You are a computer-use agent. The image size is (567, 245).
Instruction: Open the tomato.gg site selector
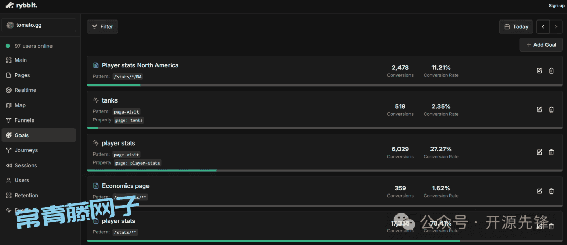tap(39, 25)
